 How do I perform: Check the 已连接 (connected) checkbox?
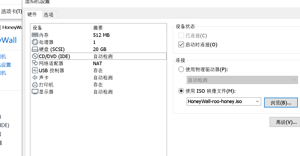point(181,36)
